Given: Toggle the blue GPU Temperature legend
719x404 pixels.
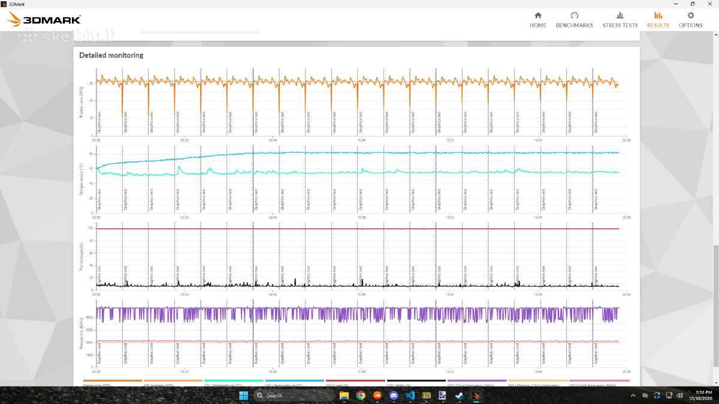Looking at the screenshot, I should pos(295,383).
